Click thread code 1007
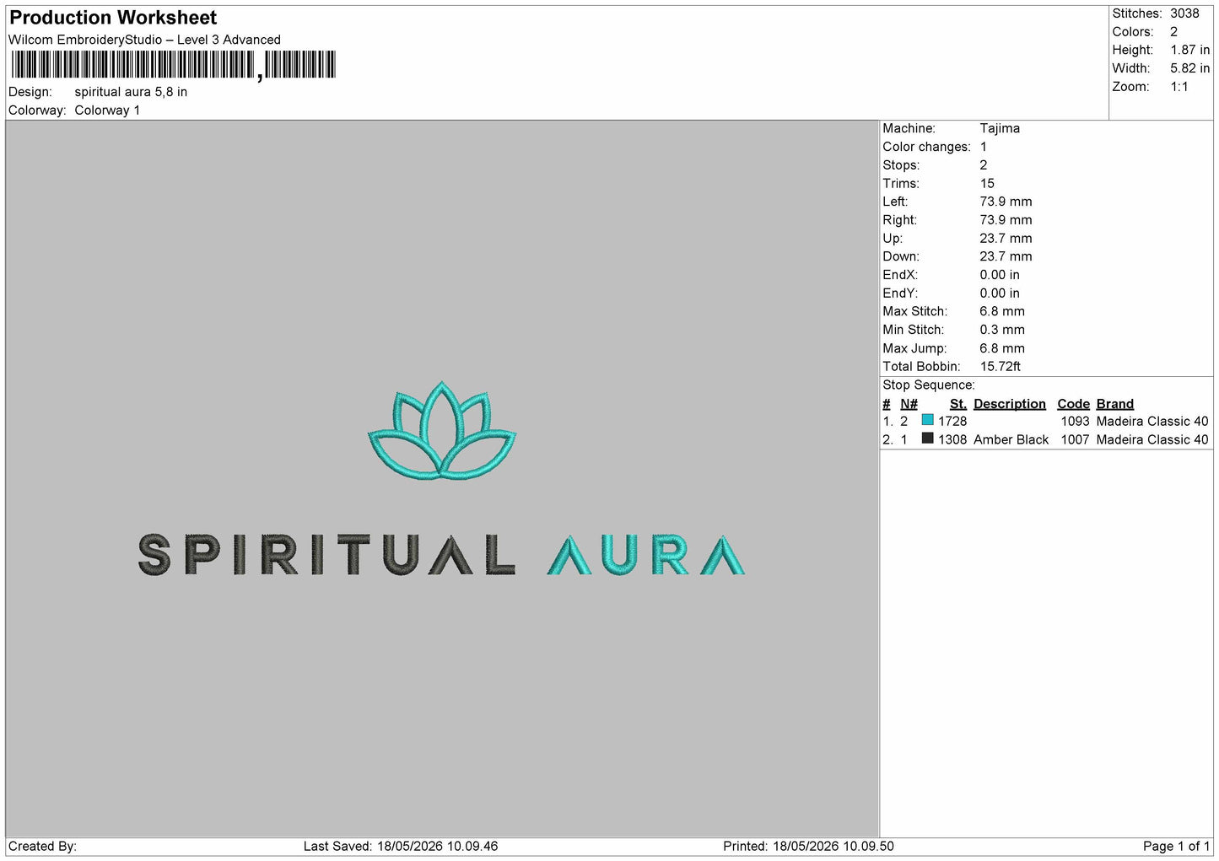This screenshot has height=861, width=1219. coord(1075,439)
